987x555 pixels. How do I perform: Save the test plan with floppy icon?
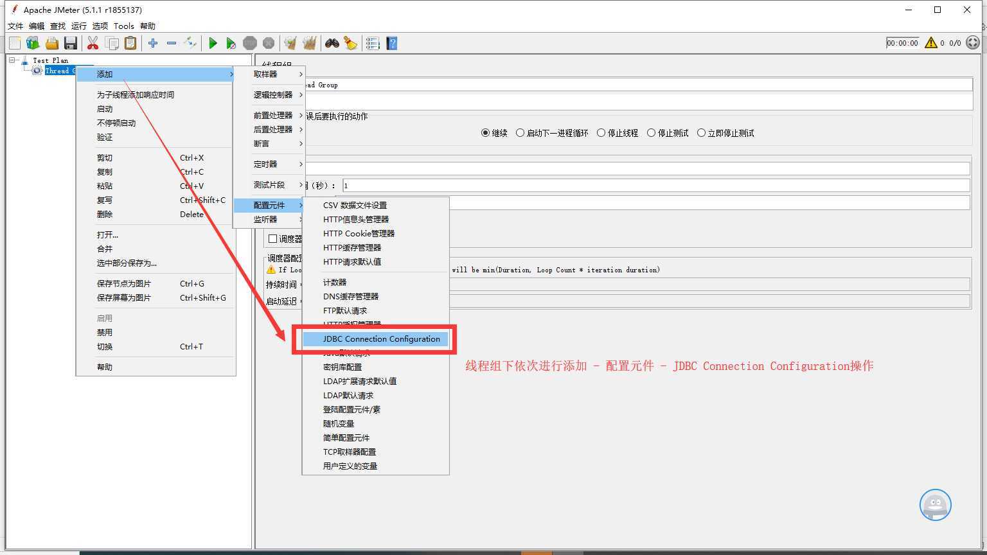[x=71, y=43]
